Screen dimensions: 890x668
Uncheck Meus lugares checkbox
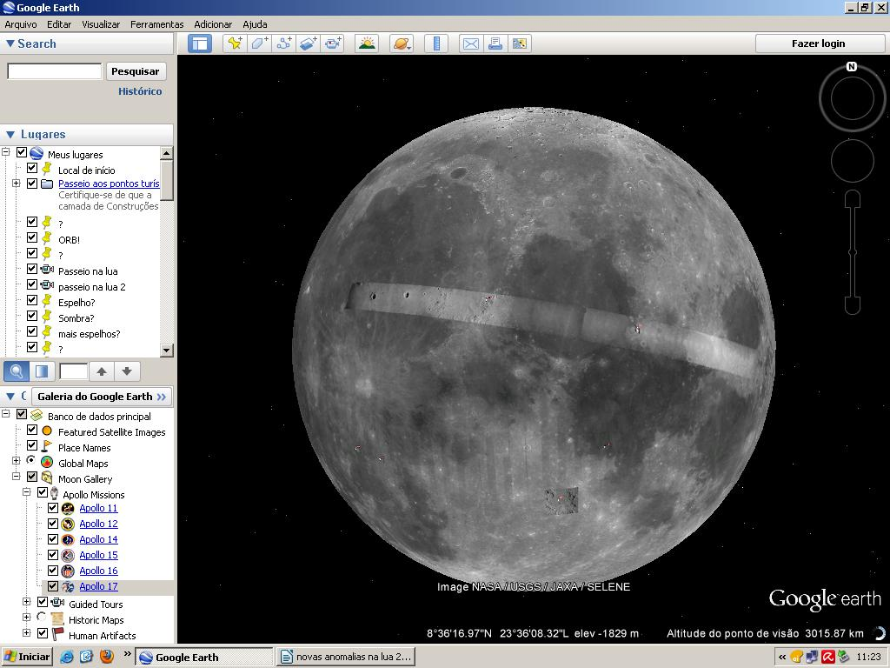tap(22, 152)
